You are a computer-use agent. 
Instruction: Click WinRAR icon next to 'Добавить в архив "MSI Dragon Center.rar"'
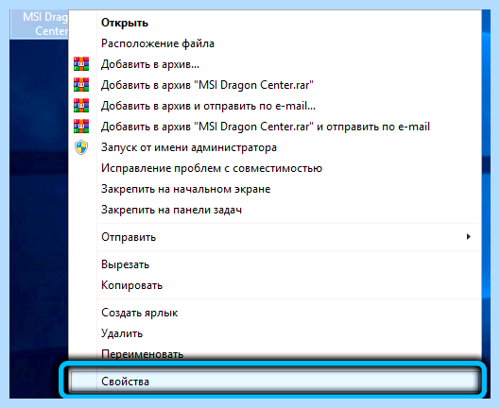point(81,85)
